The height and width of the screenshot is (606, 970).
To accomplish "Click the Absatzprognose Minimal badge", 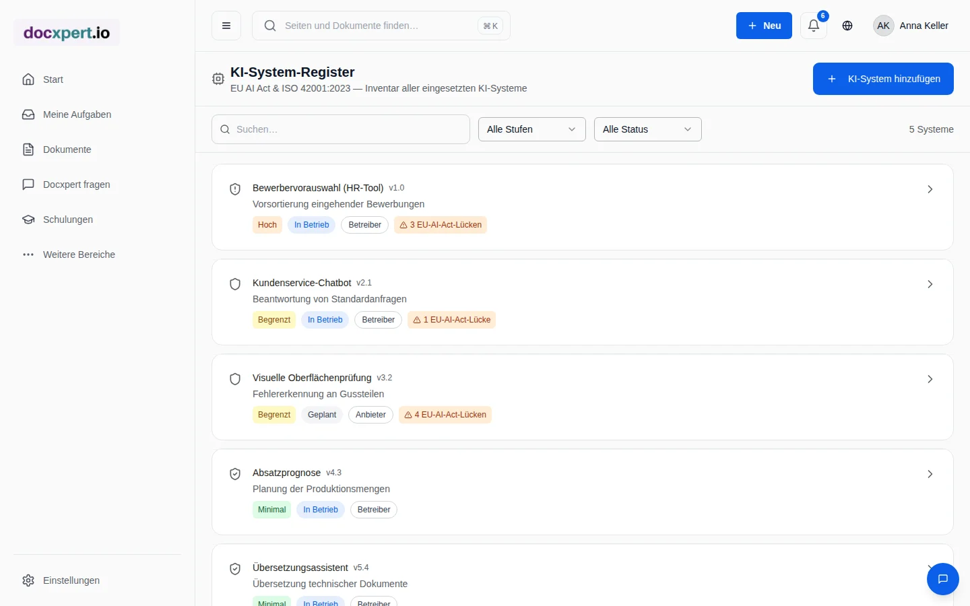I will click(x=272, y=510).
